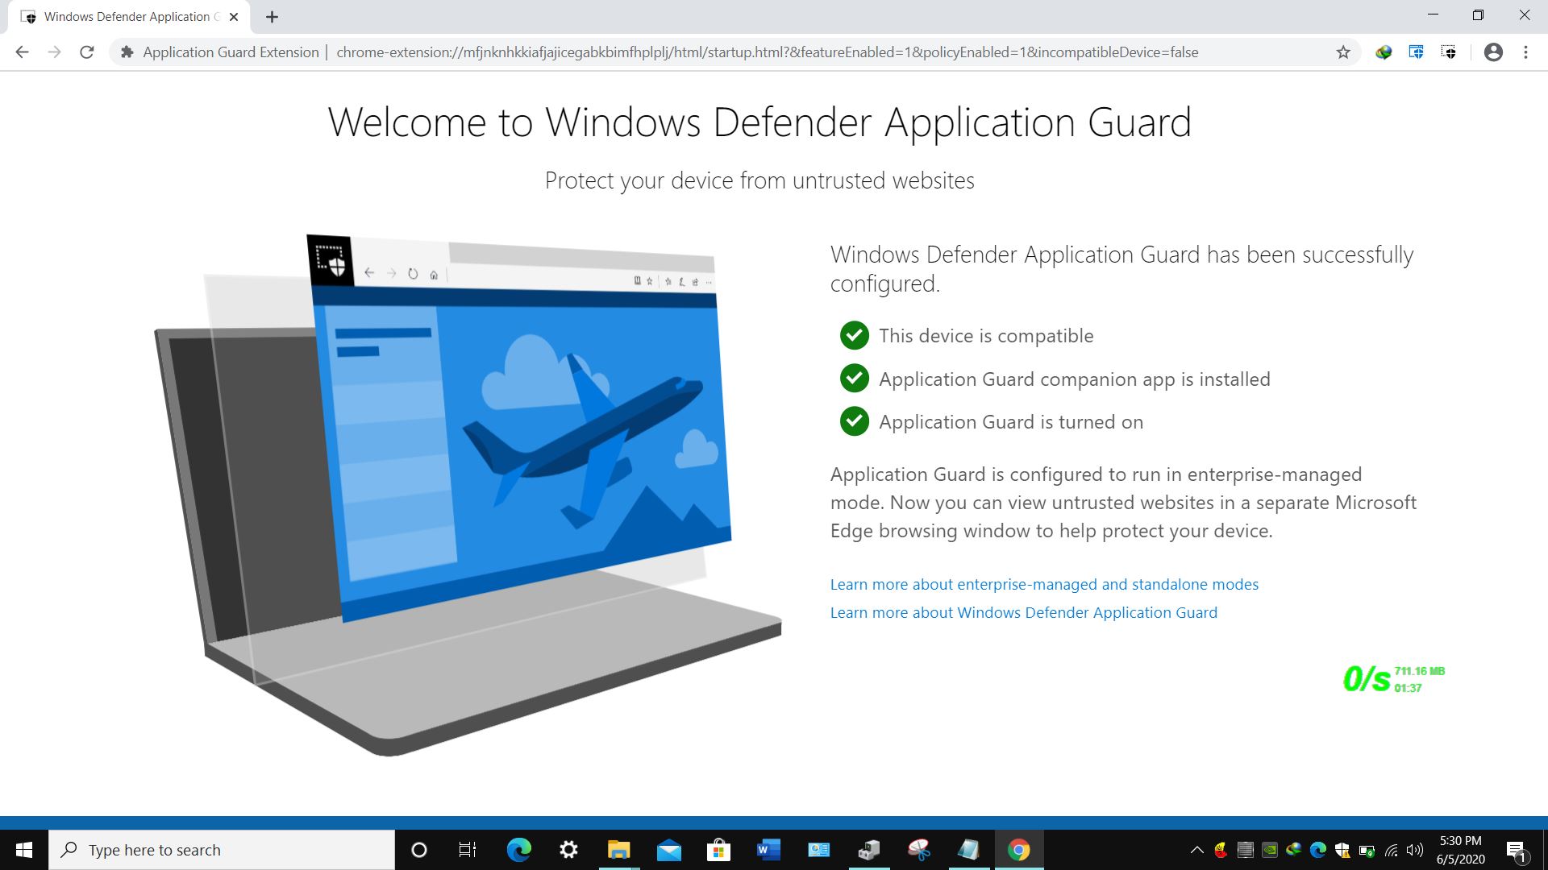Reload the Application Guard page
This screenshot has width=1548, height=870.
tap(87, 52)
